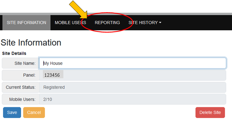Expand the SITE HISTORY dropdown menu
Screen dimensions: 232x120
[x=145, y=22]
